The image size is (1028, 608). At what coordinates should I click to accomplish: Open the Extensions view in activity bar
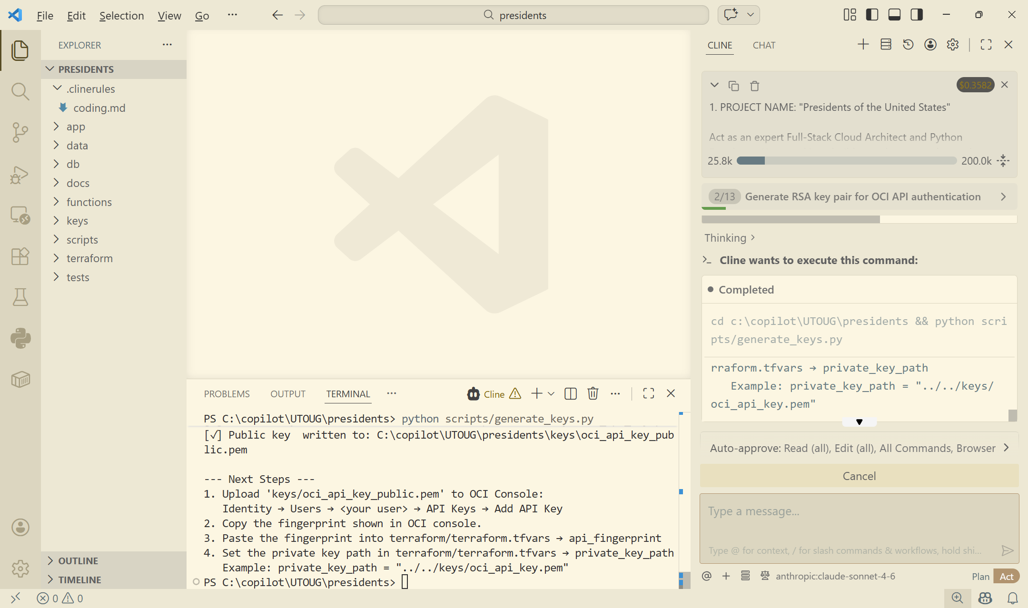[x=20, y=257]
